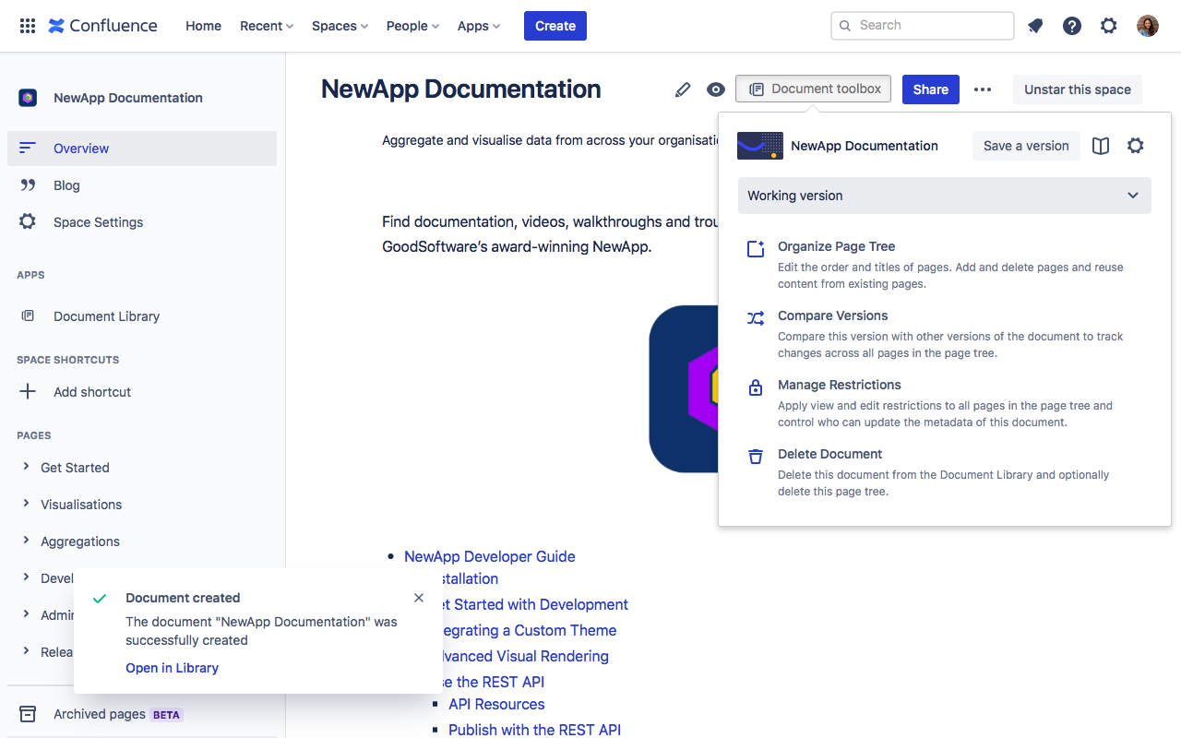Screen dimensions: 1181x738
Task: Click the user profile avatar
Action: click(x=1147, y=26)
